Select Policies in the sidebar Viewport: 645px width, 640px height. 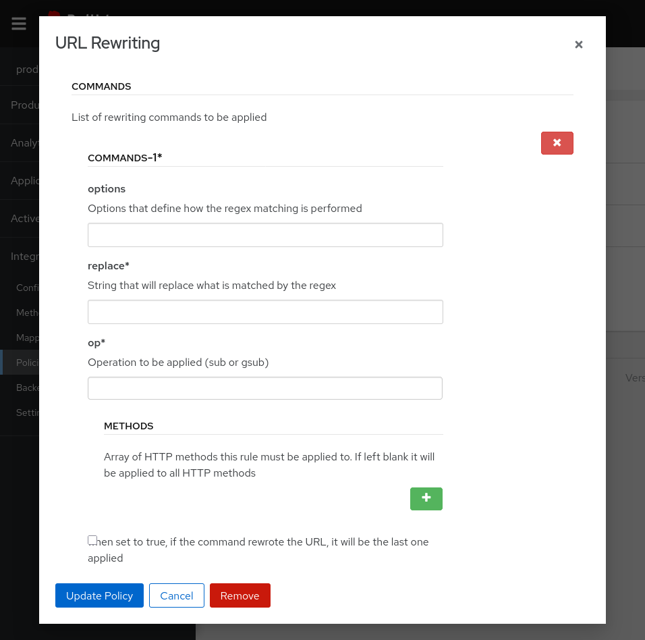(x=28, y=363)
